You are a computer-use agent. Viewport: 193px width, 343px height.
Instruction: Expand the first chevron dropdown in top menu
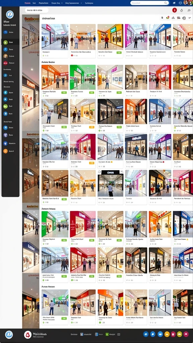[x=62, y=3]
